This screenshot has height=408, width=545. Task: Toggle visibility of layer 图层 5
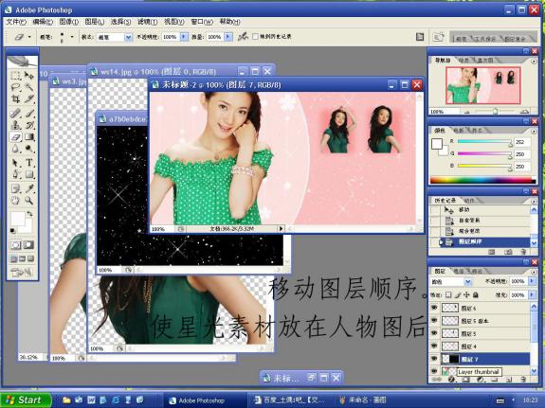click(434, 333)
